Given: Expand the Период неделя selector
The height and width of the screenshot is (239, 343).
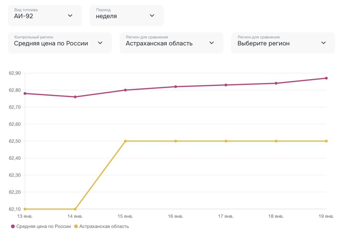Looking at the screenshot, I should tap(127, 16).
